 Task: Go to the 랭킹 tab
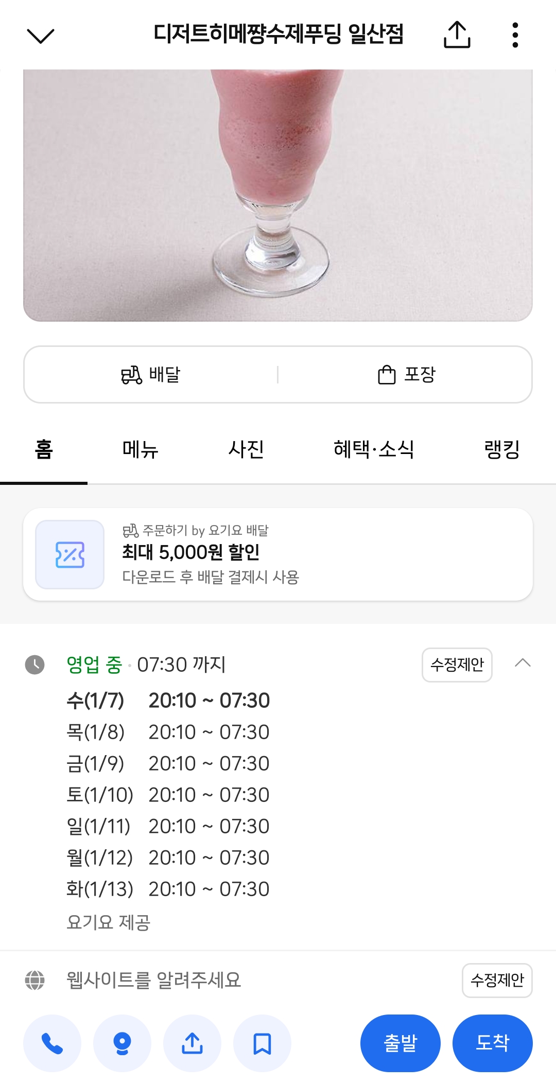click(502, 449)
